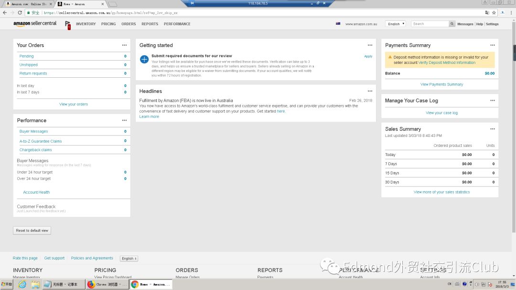Open Policies and Agreements link
The width and height of the screenshot is (516, 290).
92,258
